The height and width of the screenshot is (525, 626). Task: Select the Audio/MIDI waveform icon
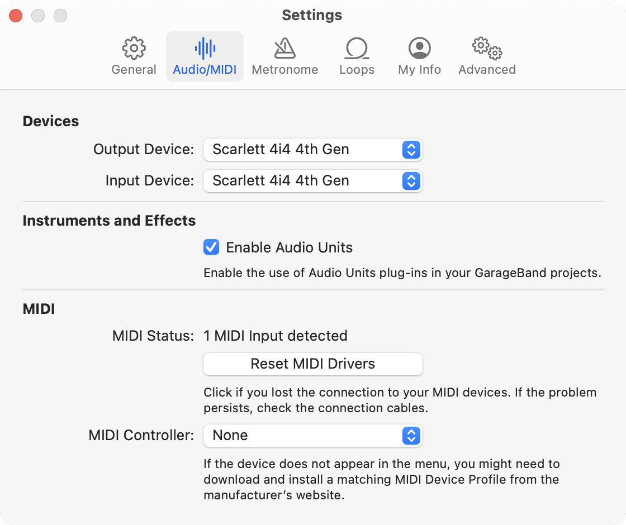(x=205, y=49)
